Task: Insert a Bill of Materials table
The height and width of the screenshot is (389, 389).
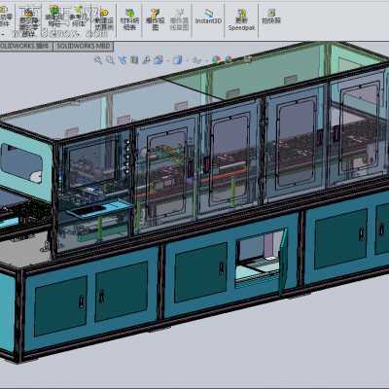Action: pyautogui.click(x=129, y=19)
